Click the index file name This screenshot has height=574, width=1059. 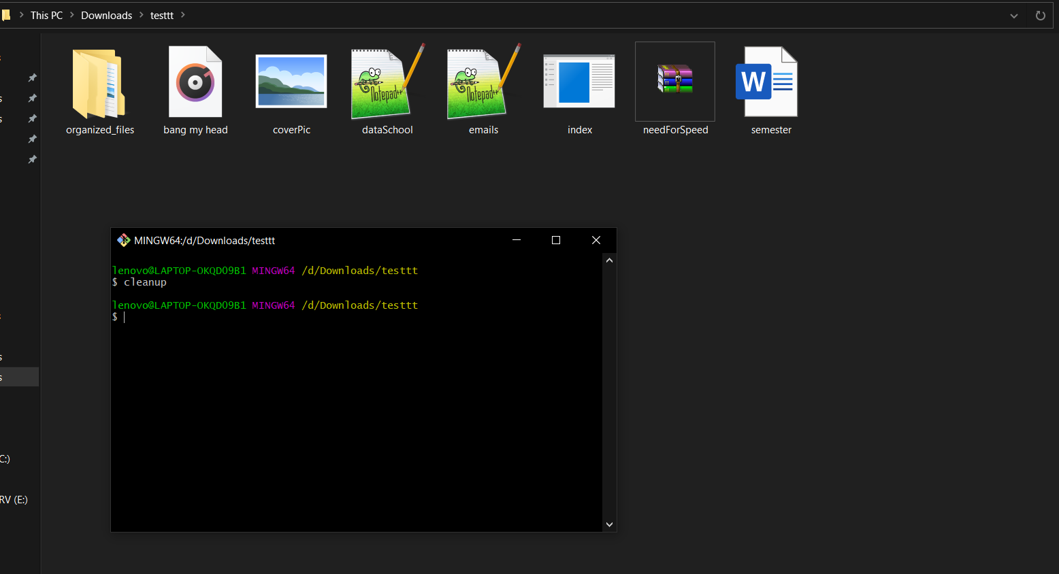click(x=580, y=130)
